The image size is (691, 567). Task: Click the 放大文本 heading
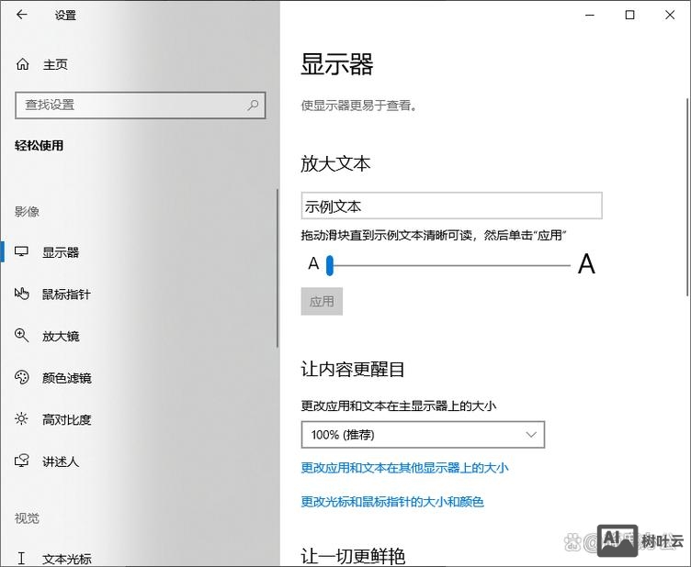(335, 163)
